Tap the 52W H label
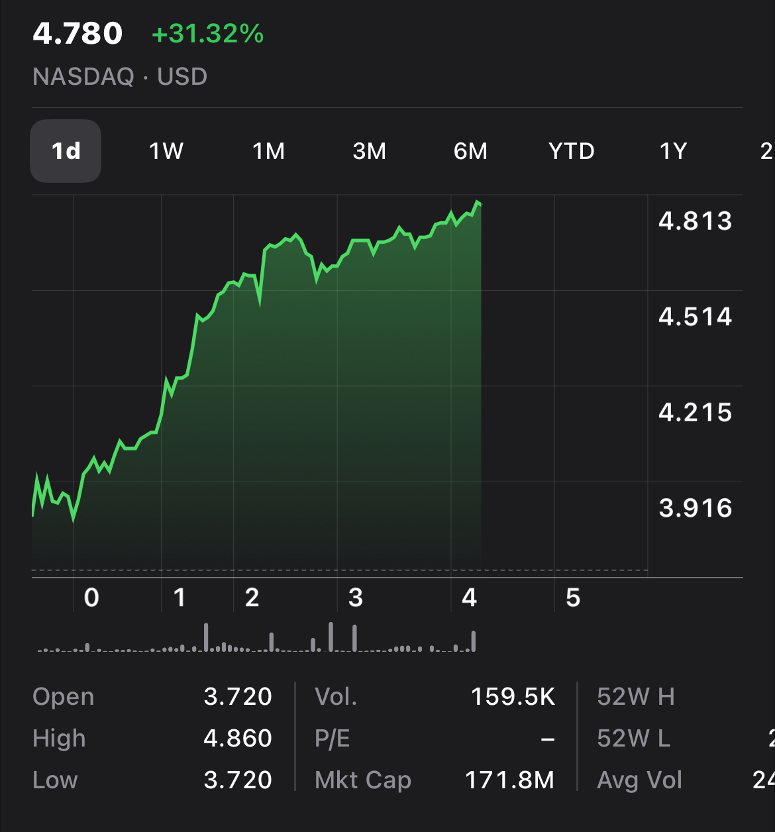This screenshot has width=775, height=832. tap(635, 696)
